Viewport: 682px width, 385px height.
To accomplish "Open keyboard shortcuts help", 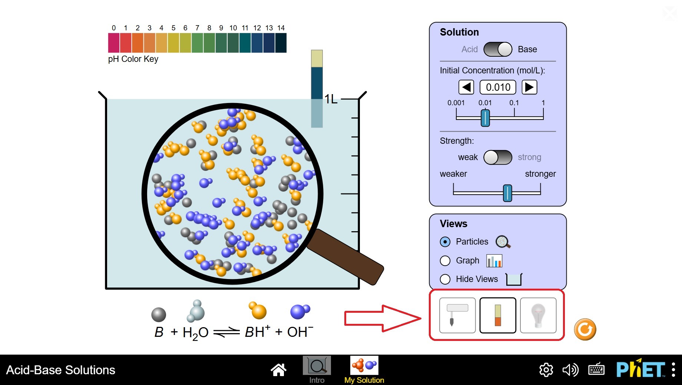I will click(x=596, y=370).
